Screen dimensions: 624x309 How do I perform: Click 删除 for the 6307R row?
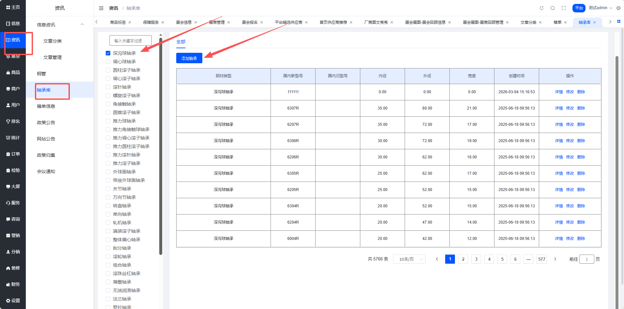tap(581, 108)
